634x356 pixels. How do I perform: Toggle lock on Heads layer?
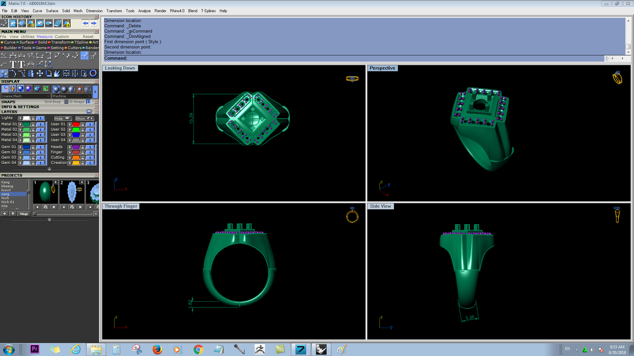tap(82, 147)
